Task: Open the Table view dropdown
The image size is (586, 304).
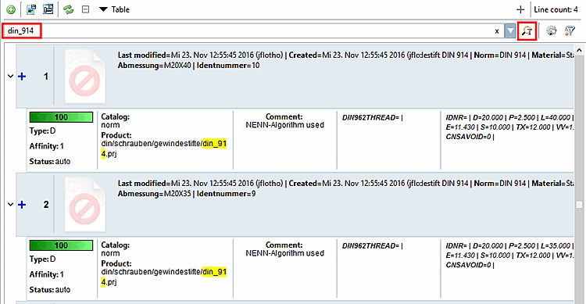Action: click(114, 9)
